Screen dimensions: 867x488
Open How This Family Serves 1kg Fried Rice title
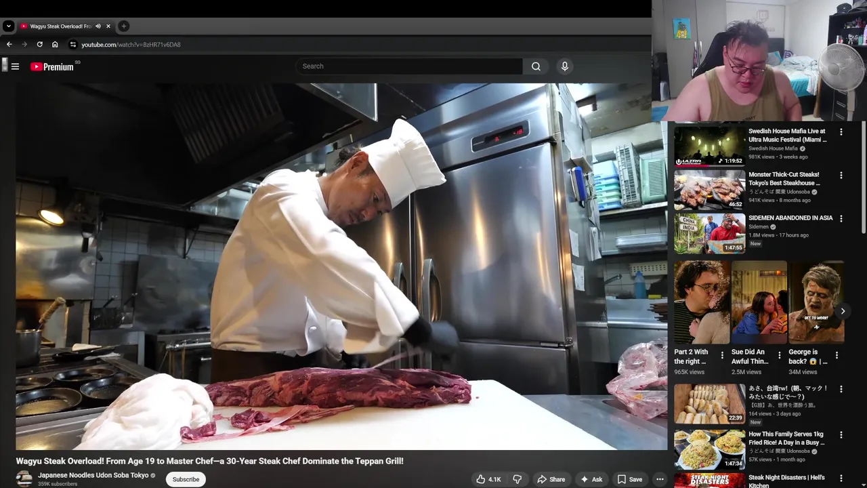786,439
